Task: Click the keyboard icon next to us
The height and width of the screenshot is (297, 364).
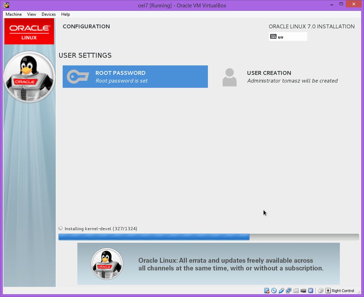Action: tap(273, 37)
